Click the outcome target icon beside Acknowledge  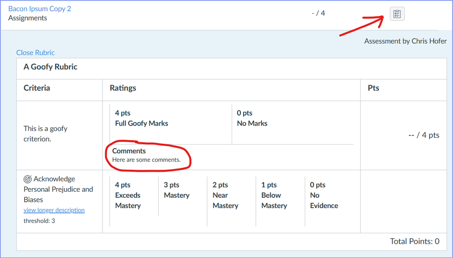pos(28,179)
